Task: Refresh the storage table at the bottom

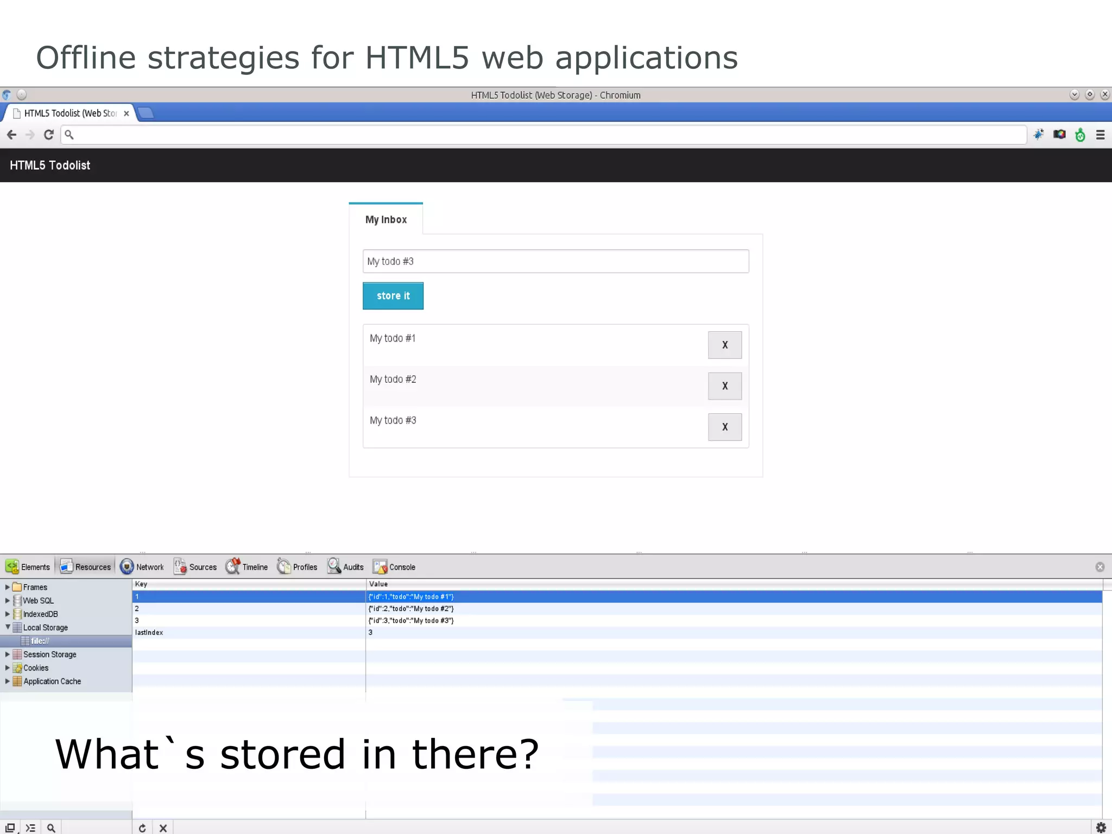Action: tap(142, 828)
